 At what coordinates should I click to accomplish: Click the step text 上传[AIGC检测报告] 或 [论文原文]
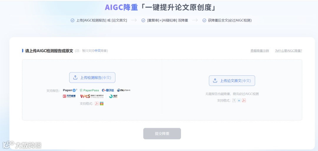click(102, 20)
